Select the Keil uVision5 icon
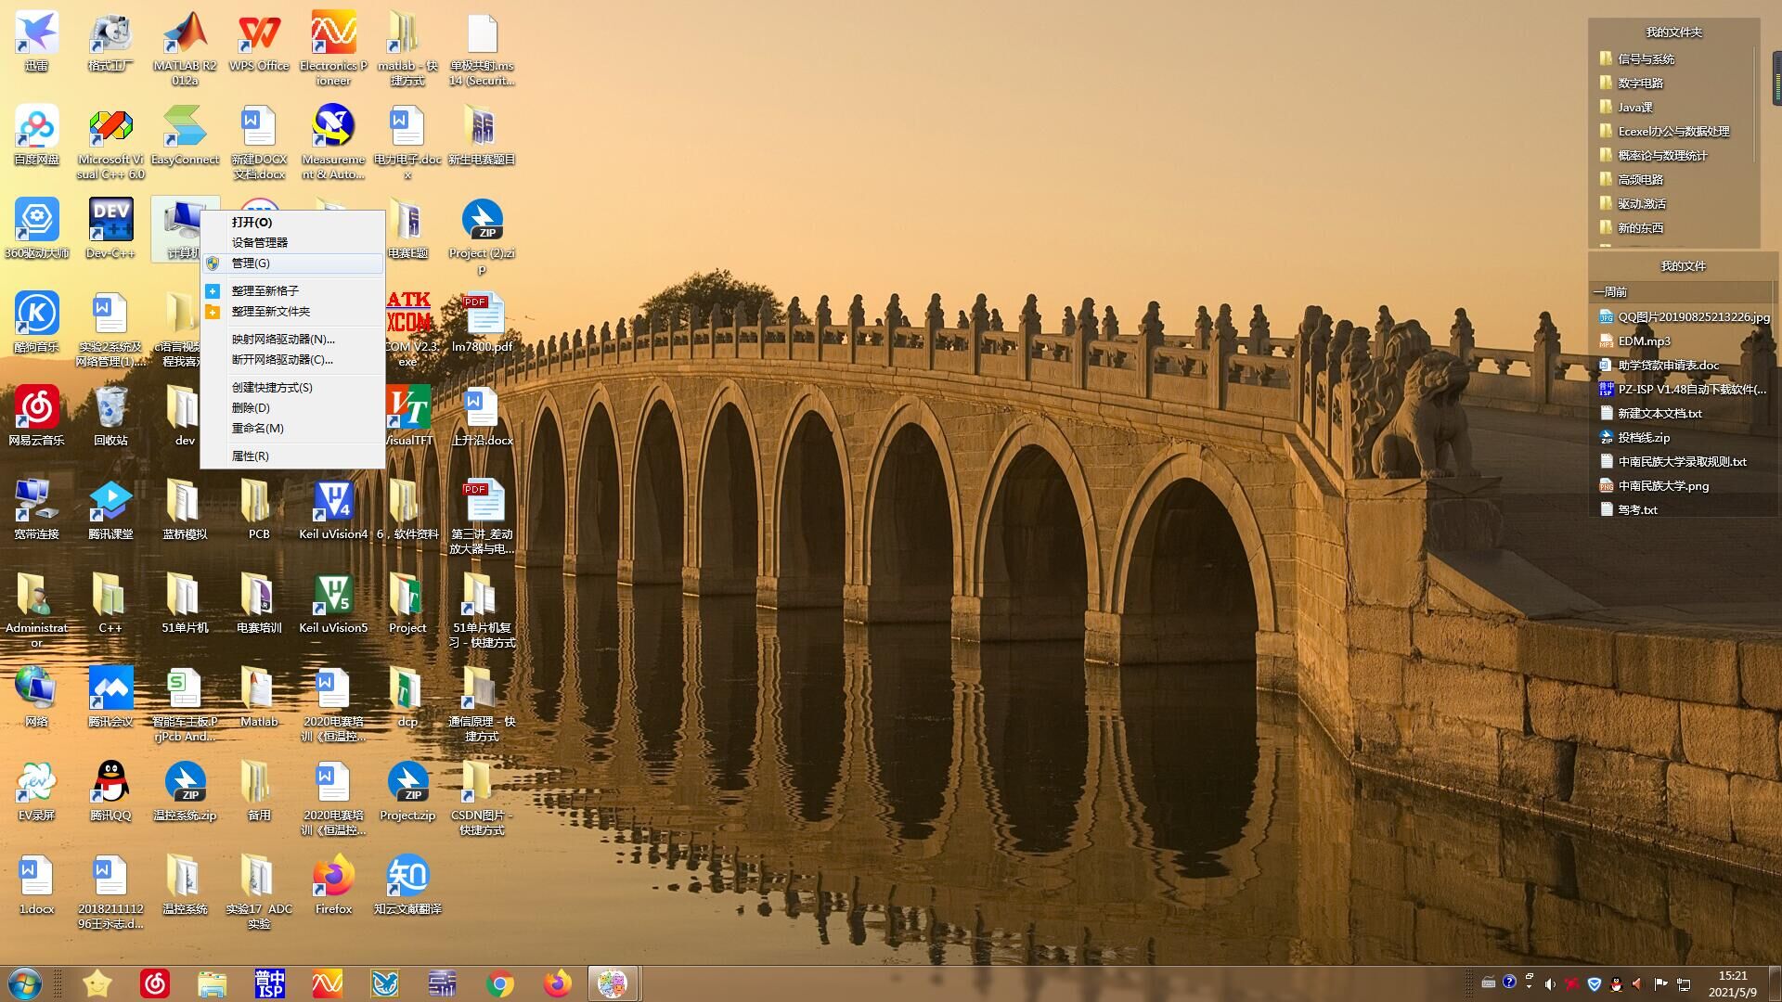Viewport: 1782px width, 1002px height. 333,604
